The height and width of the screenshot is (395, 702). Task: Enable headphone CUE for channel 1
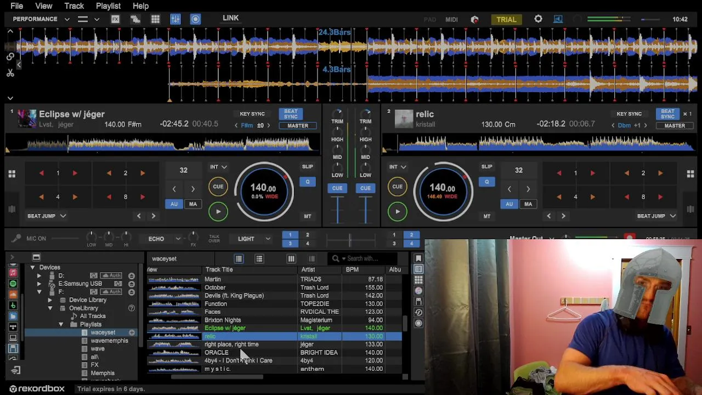pyautogui.click(x=337, y=188)
